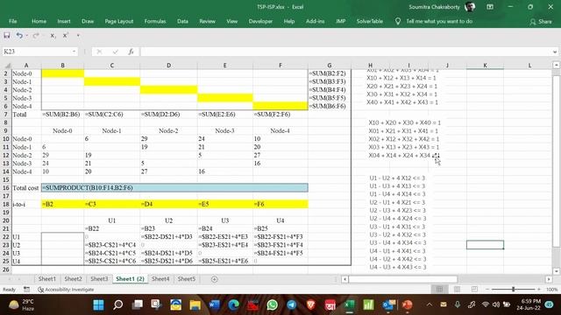
Task: Switch to the Sheet2 worksheet tab
Action: 73,279
